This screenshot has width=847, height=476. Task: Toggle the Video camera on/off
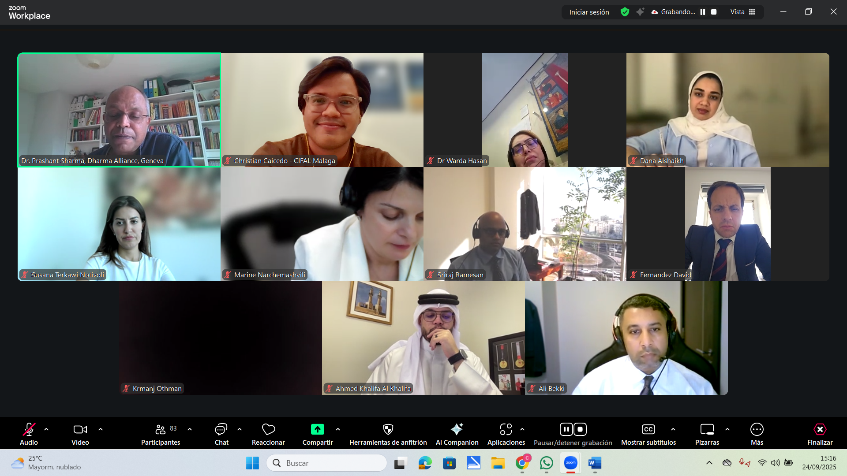point(80,429)
